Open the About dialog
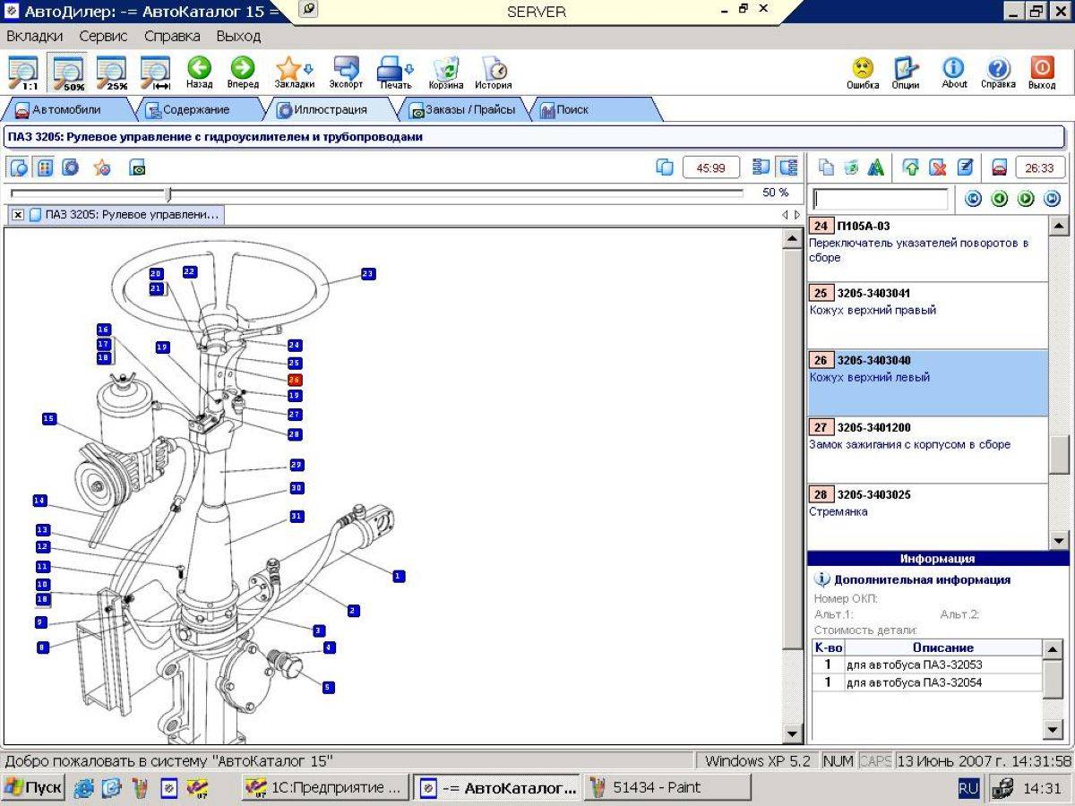Screen dimensions: 1075x806 tap(954, 73)
